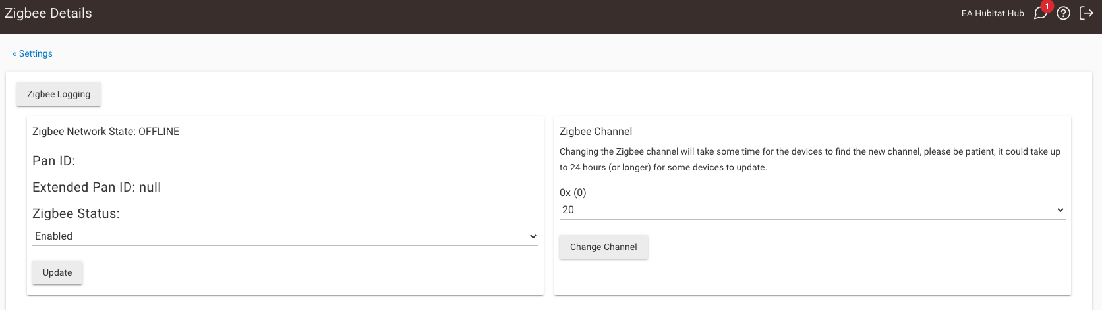Open the Zigbee channel dropdown showing 20
This screenshot has height=310, width=1102.
pyautogui.click(x=812, y=210)
